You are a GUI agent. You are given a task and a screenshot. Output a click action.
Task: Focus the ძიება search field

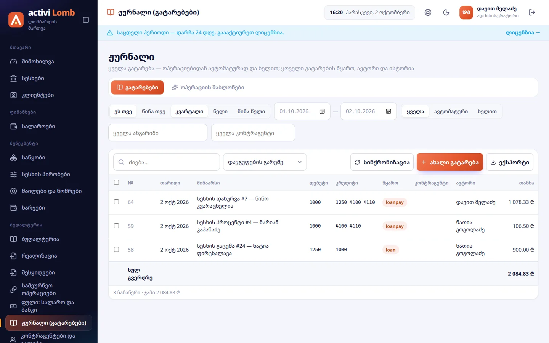click(x=167, y=162)
